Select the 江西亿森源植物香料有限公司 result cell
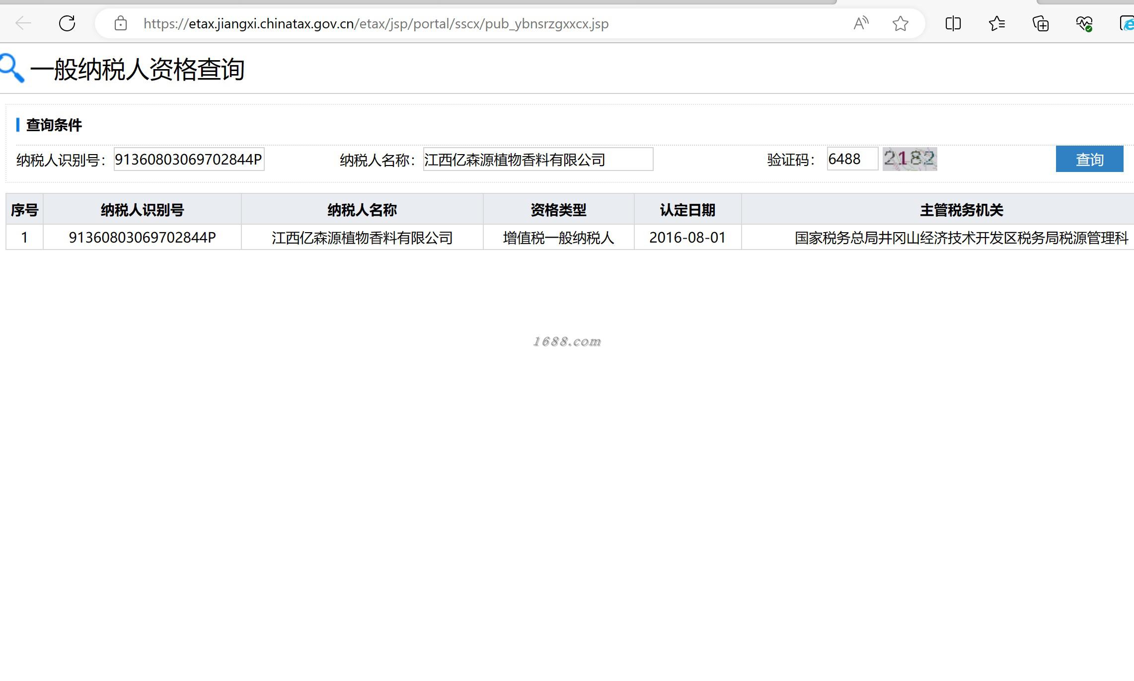 pyautogui.click(x=362, y=238)
